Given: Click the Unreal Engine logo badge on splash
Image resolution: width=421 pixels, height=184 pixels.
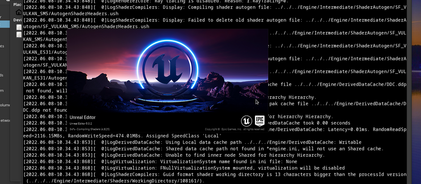Looking at the screenshot, I should (246, 121).
